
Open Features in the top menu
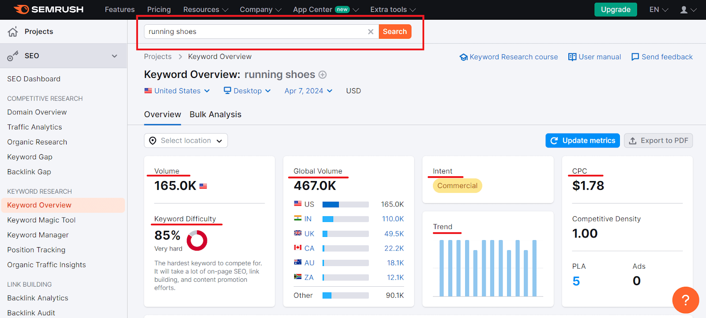[120, 10]
